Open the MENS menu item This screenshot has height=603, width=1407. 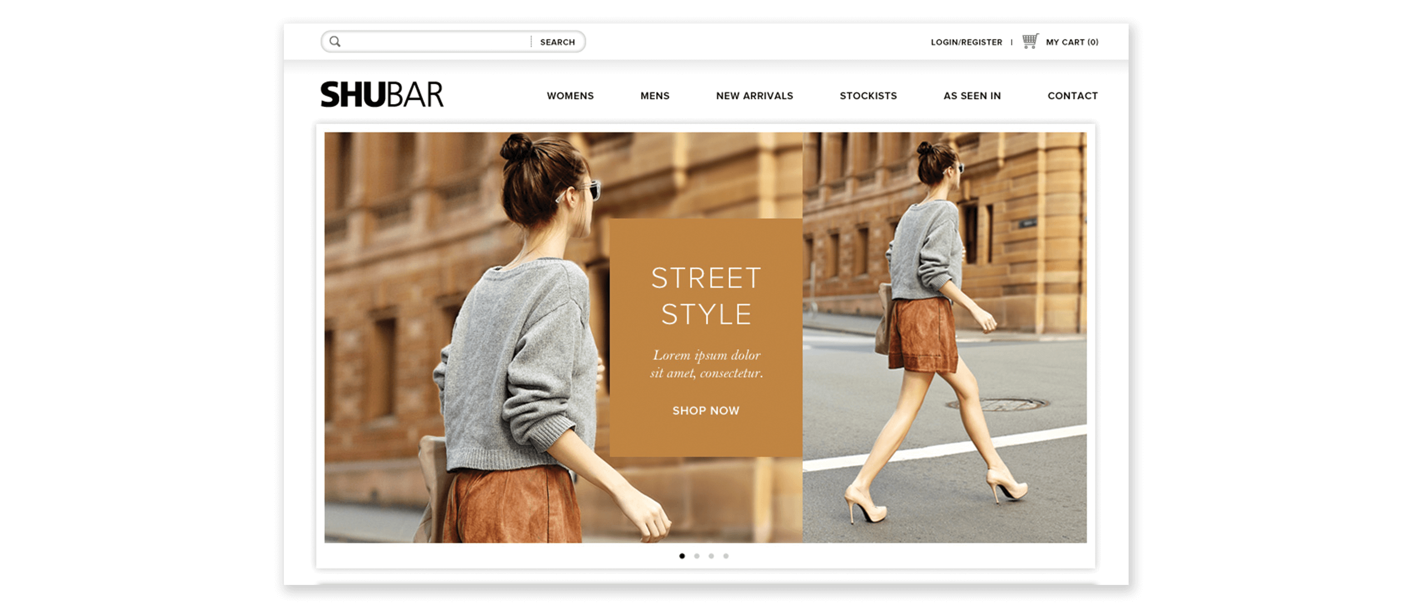click(x=654, y=95)
